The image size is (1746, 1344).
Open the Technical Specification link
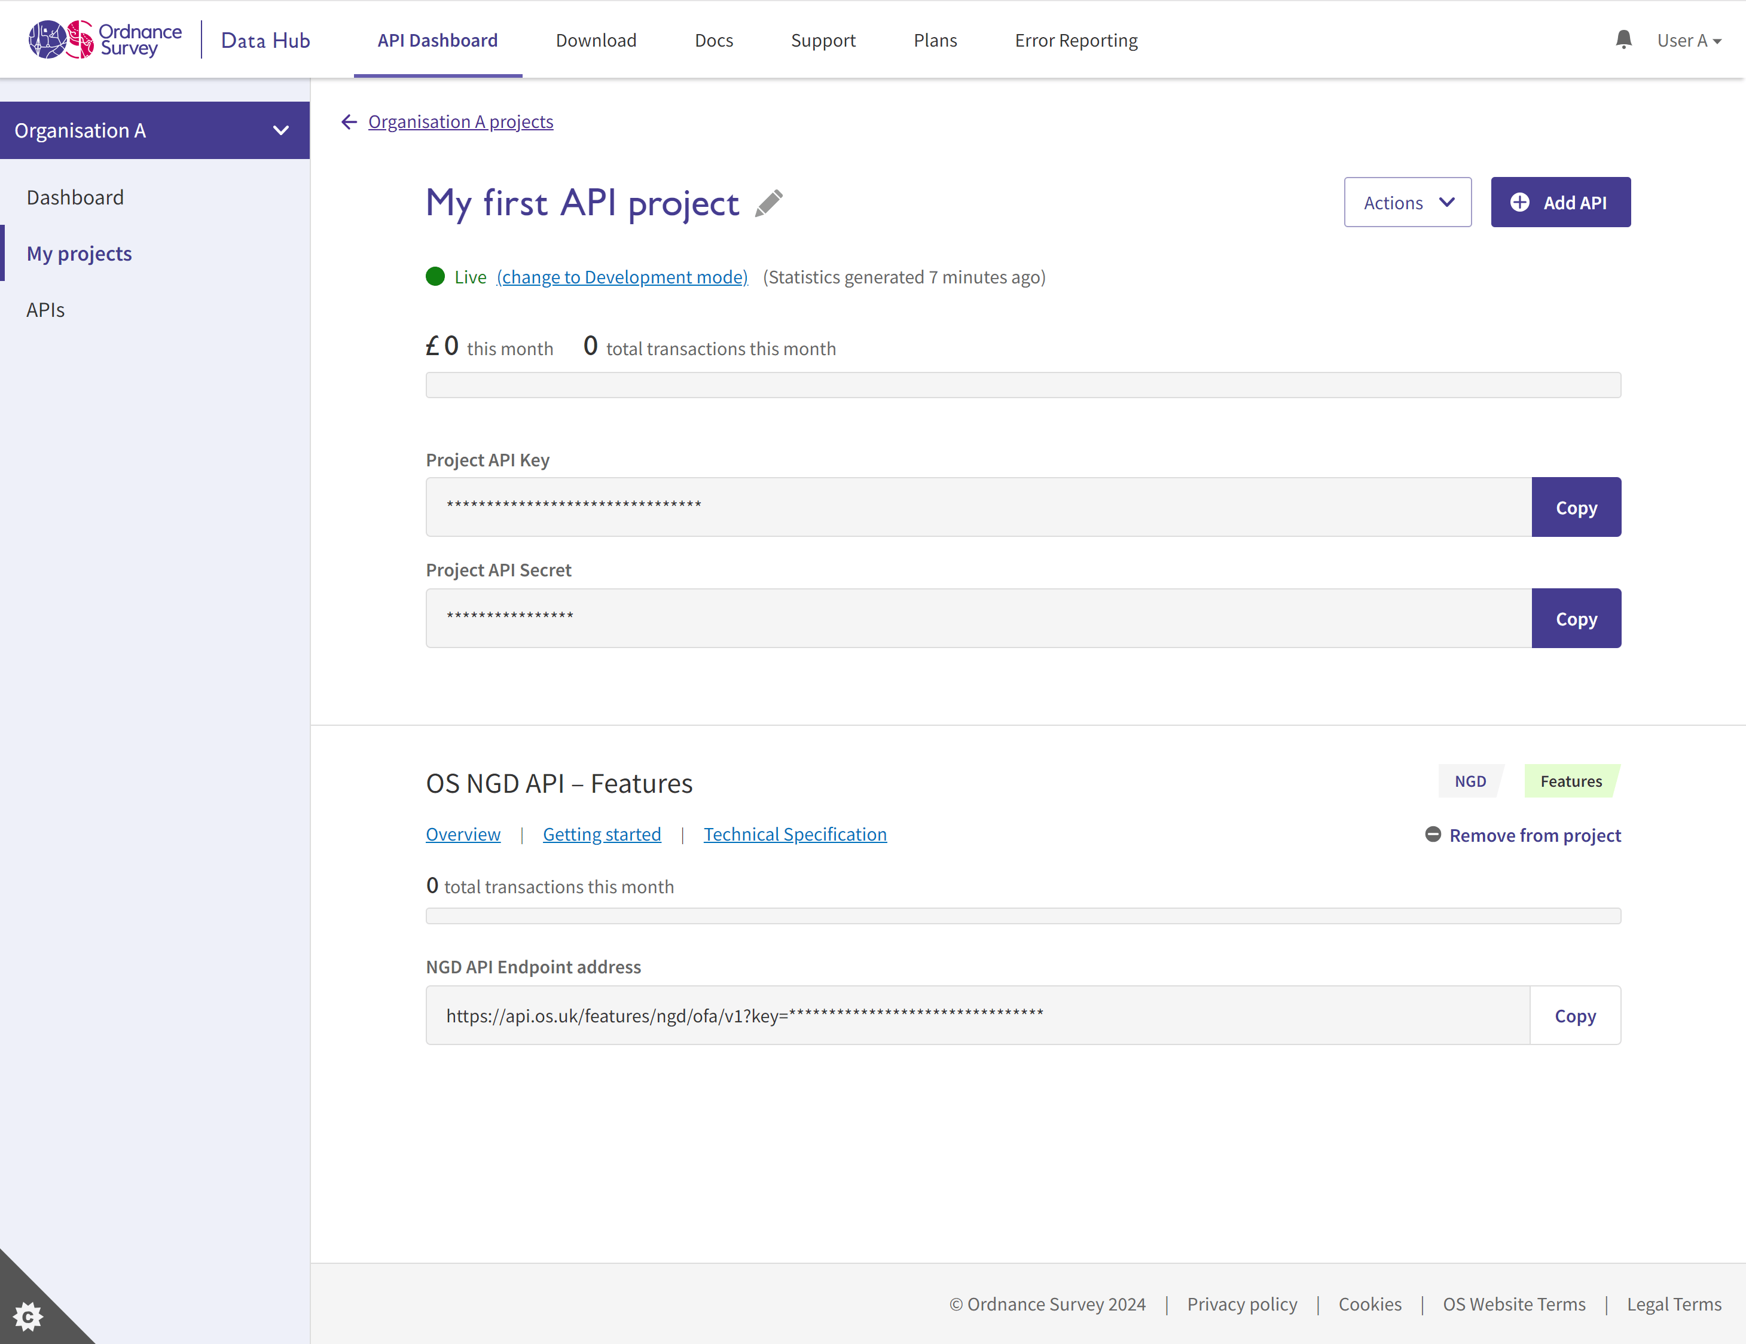pyautogui.click(x=795, y=834)
